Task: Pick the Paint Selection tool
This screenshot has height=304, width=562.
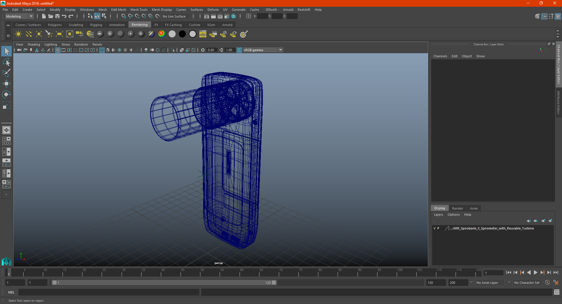Action: pyautogui.click(x=6, y=72)
